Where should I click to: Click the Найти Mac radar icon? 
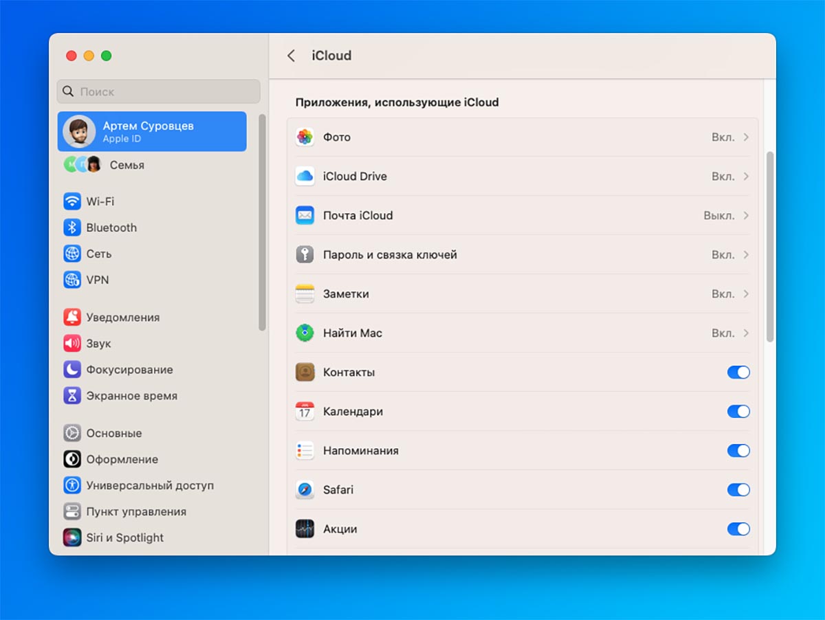[305, 333]
